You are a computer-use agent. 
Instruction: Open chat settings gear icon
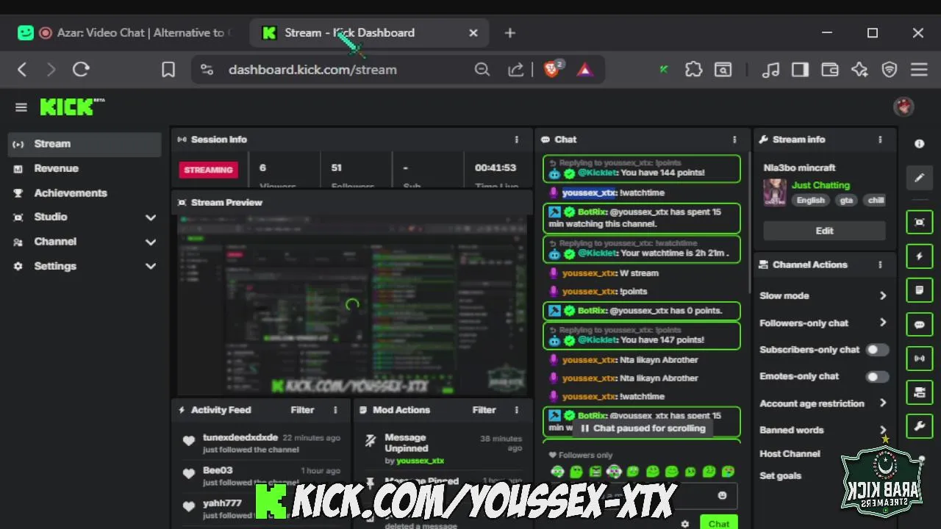pos(684,524)
